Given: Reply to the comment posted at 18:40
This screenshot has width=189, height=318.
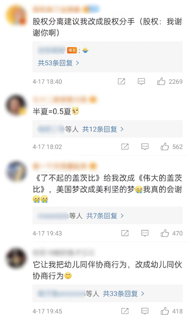Looking at the screenshot, I should pyautogui.click(x=141, y=82).
